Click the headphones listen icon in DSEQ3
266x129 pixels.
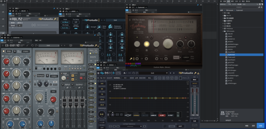(x=172, y=78)
